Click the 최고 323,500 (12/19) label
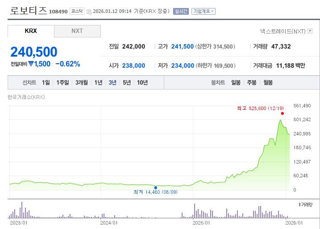The width and height of the screenshot is (320, 229). click(260, 108)
